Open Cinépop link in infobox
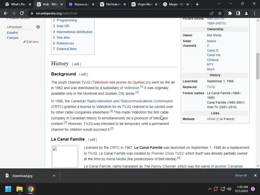The height and width of the screenshot is (195, 260). coord(213,60)
